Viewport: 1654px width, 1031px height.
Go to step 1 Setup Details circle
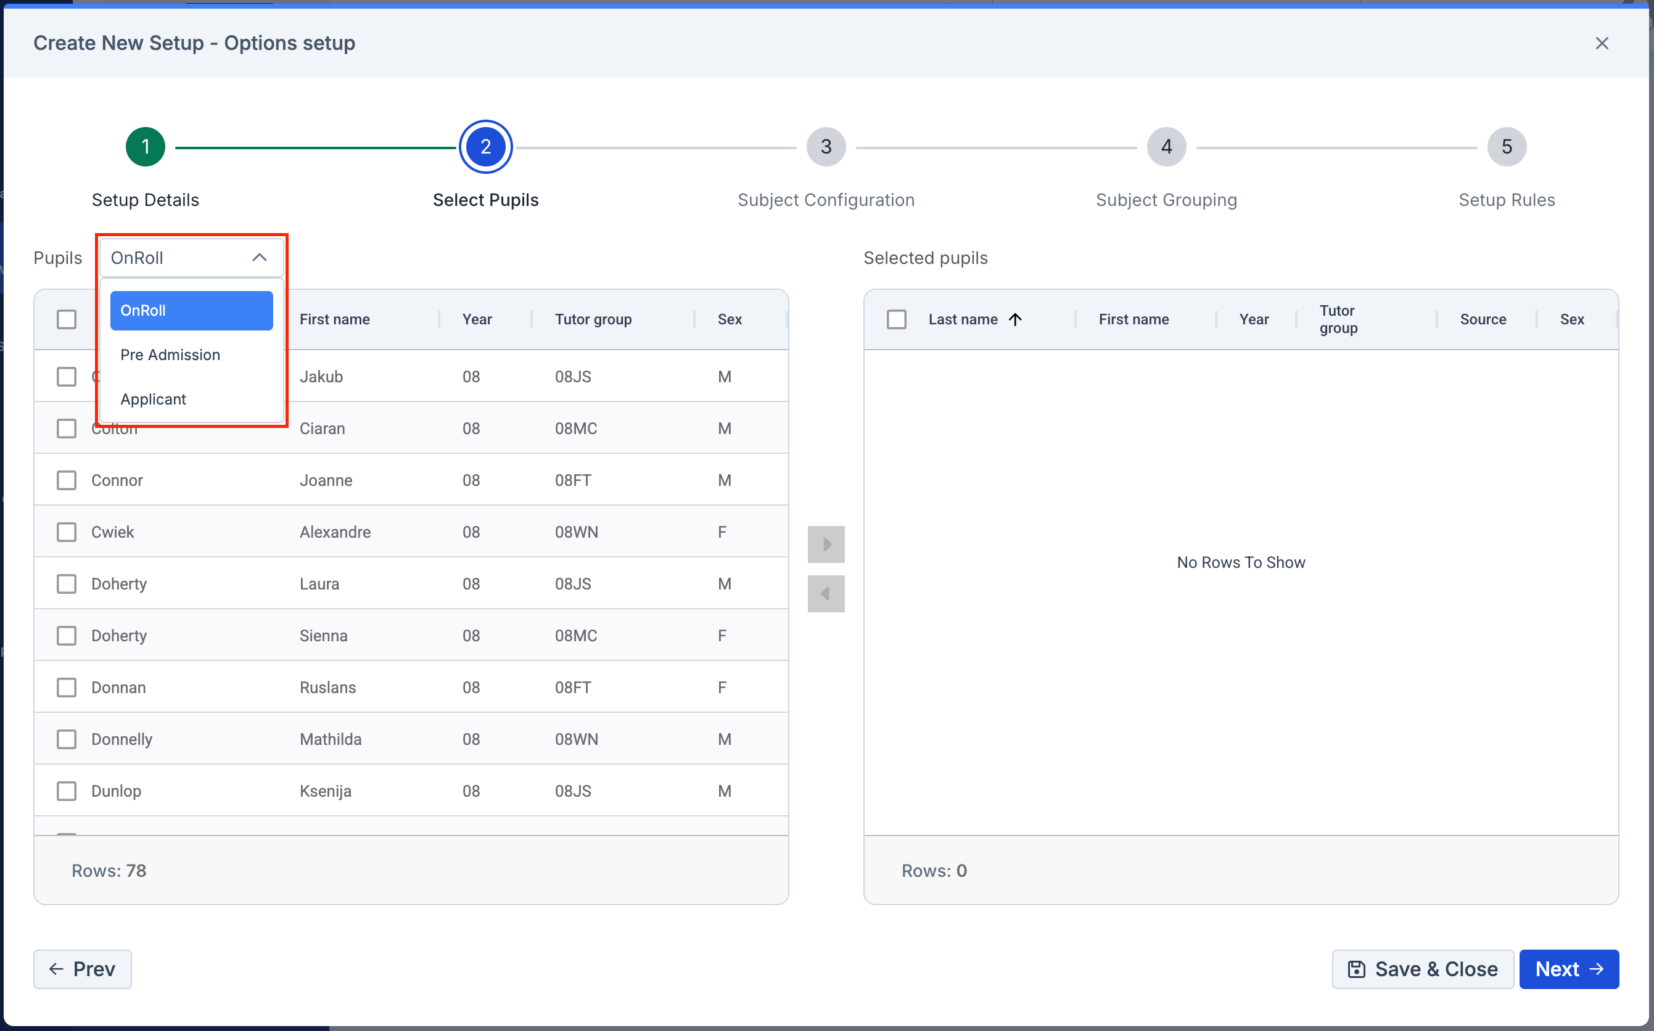point(145,147)
